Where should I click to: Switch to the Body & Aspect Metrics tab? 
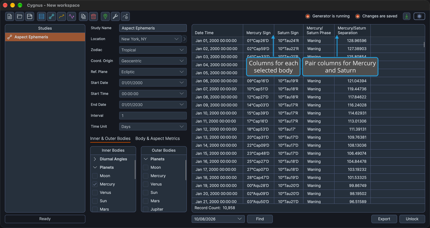tap(158, 138)
